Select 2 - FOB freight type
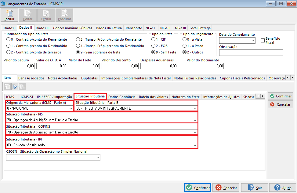This screenshot has width=297, height=193. pos(159,46)
